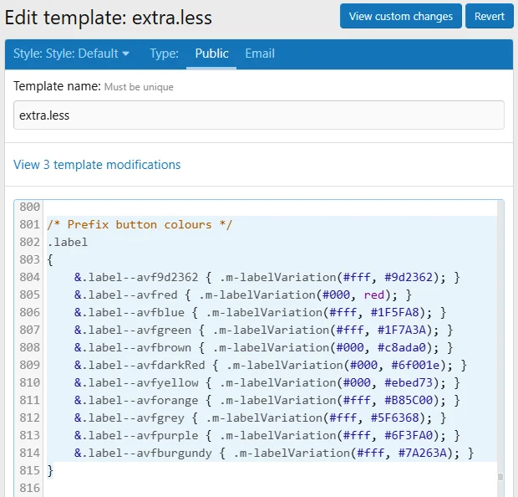Screen dimensions: 518x497
Task: Click the code editor vertical scrollbar thumb
Action: (x=500, y=477)
